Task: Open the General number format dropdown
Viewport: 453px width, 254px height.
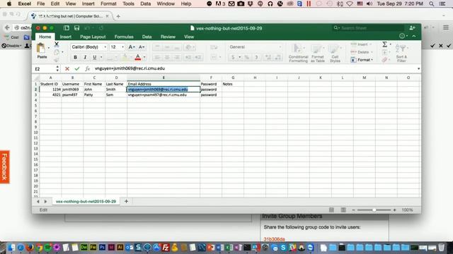Action: click(280, 47)
